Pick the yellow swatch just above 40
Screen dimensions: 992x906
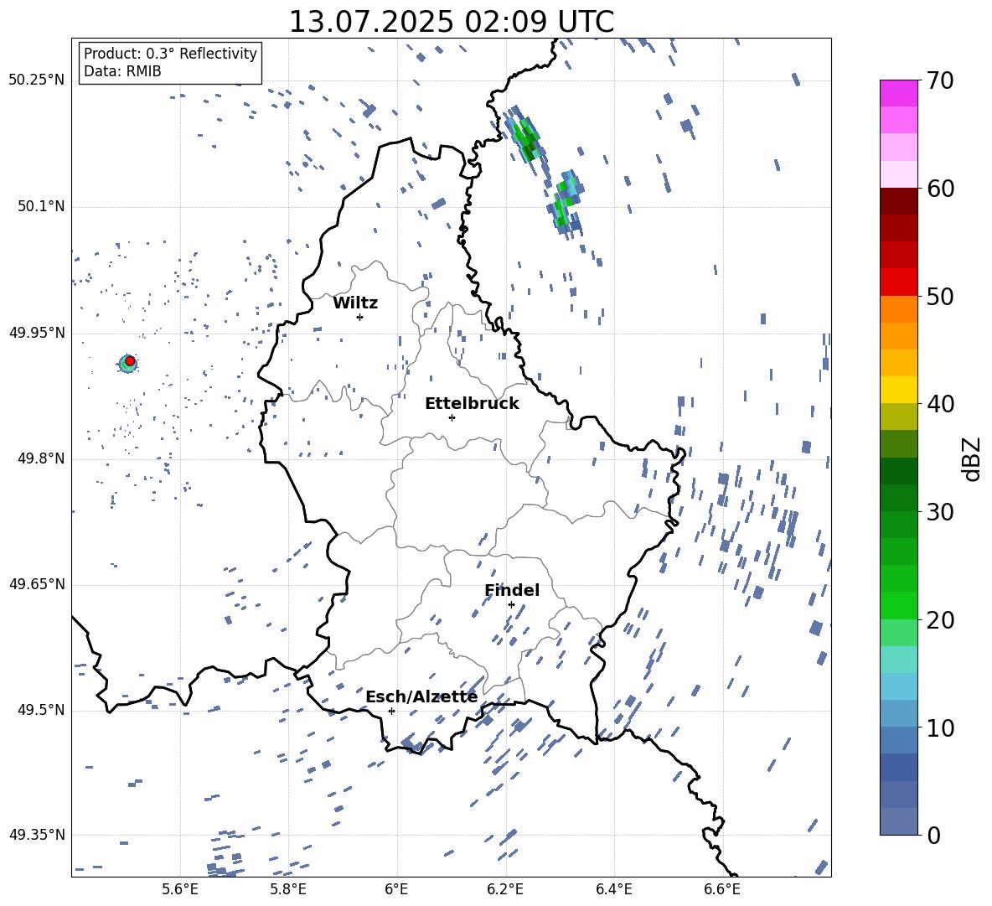pos(898,390)
